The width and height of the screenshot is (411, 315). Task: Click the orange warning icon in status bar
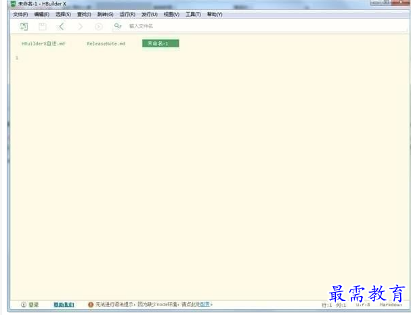(91, 305)
